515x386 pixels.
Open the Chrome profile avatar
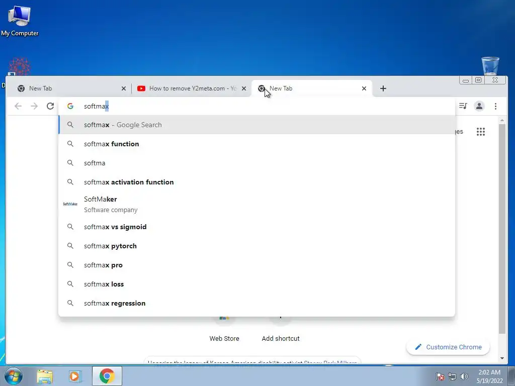click(x=479, y=106)
